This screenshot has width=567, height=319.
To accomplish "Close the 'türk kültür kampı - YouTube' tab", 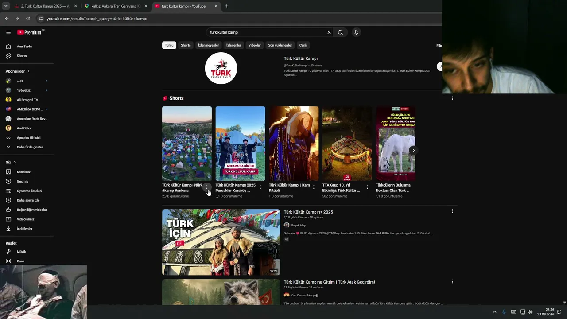I will [216, 6].
